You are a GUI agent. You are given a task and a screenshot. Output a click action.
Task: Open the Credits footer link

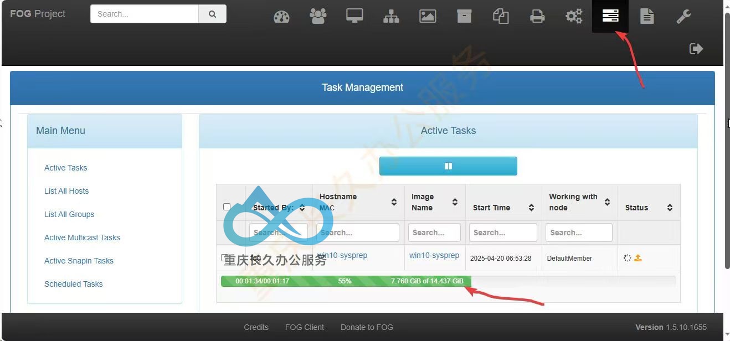[x=256, y=327]
